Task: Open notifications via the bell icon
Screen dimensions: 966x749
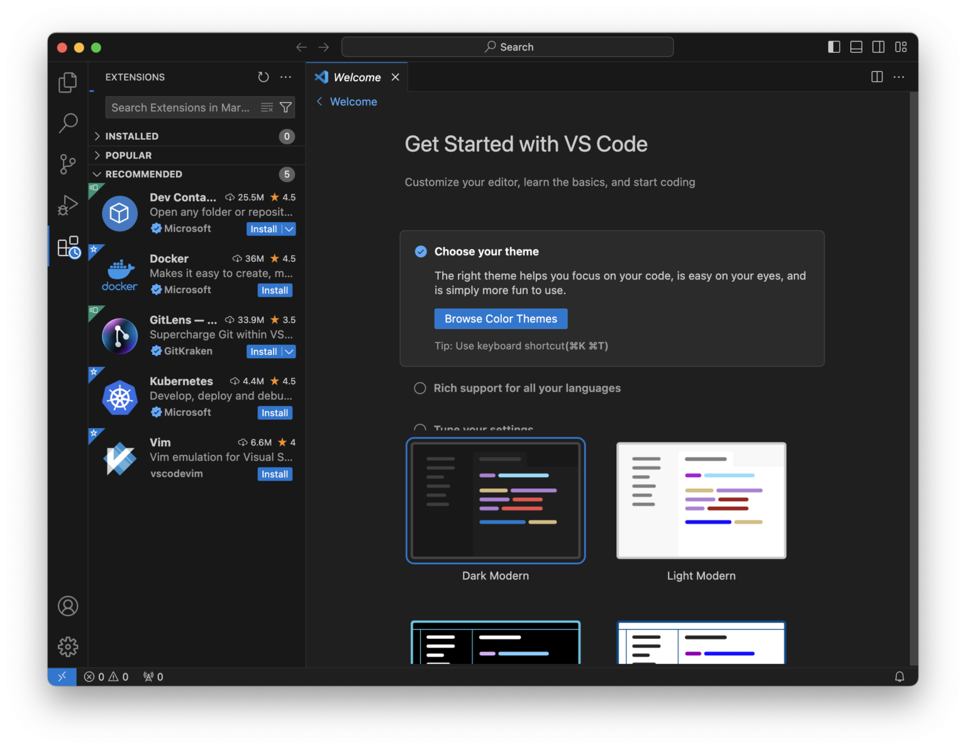Action: (x=899, y=676)
